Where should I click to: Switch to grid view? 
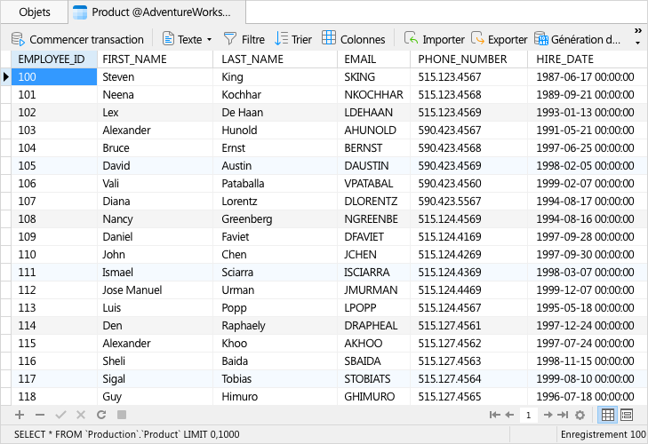(608, 415)
